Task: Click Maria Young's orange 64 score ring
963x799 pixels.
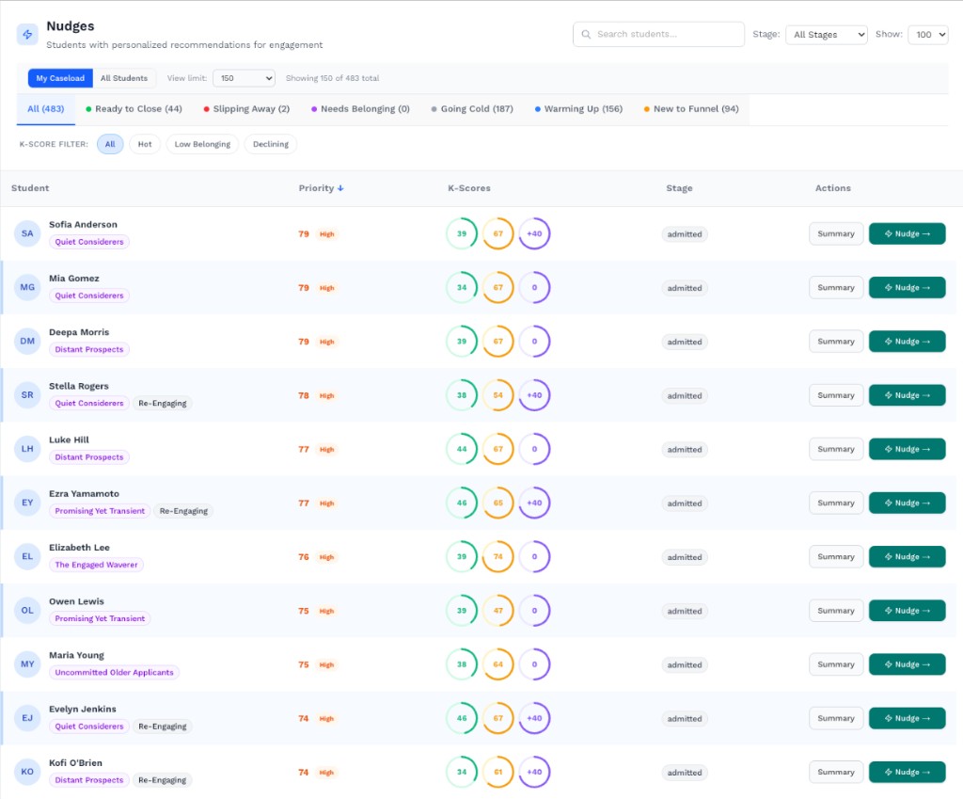Action: coord(498,664)
